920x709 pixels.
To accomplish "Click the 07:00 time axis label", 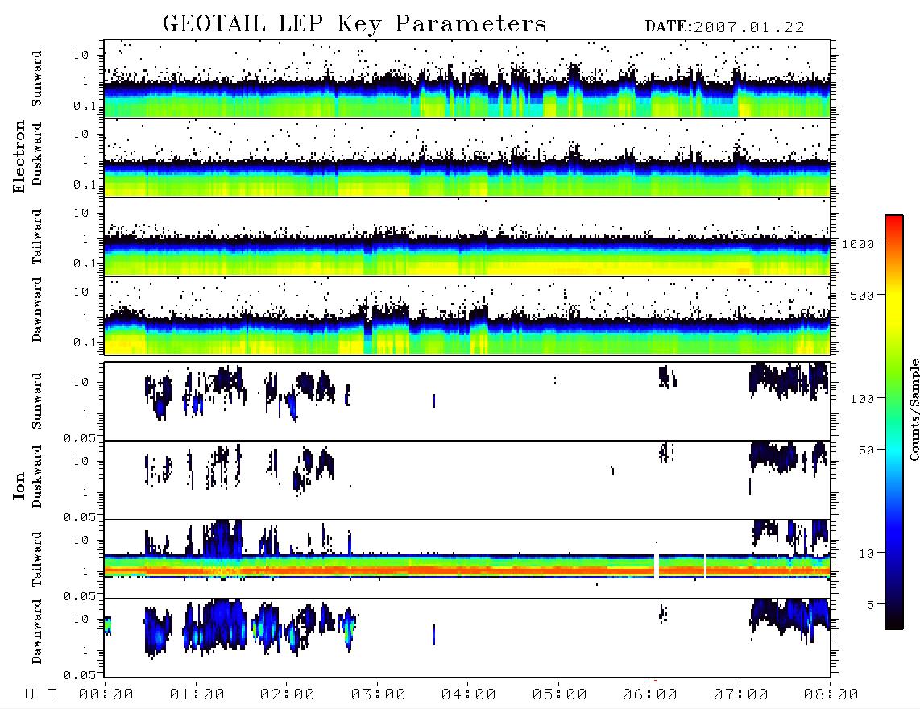I will tap(741, 695).
